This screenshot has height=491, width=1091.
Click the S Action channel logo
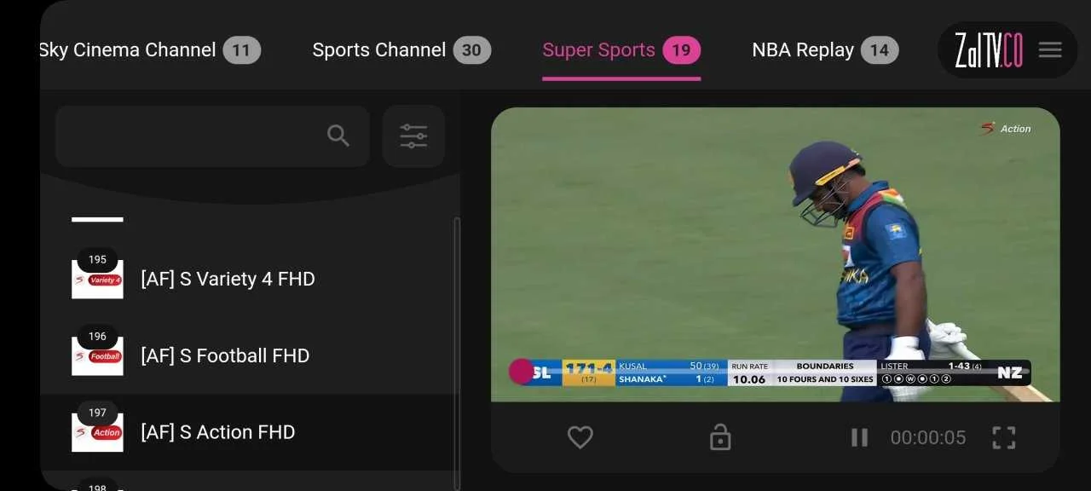[x=97, y=432]
